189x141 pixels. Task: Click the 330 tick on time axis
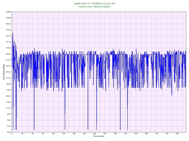(126, 134)
